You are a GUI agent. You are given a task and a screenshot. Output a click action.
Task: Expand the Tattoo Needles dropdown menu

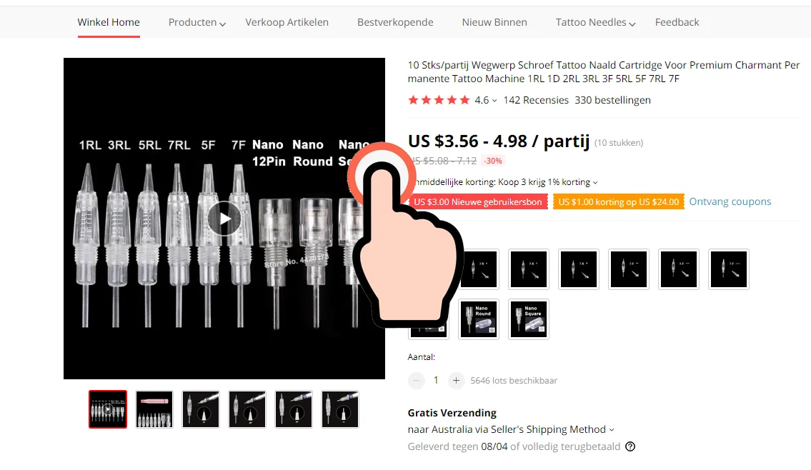coord(595,22)
